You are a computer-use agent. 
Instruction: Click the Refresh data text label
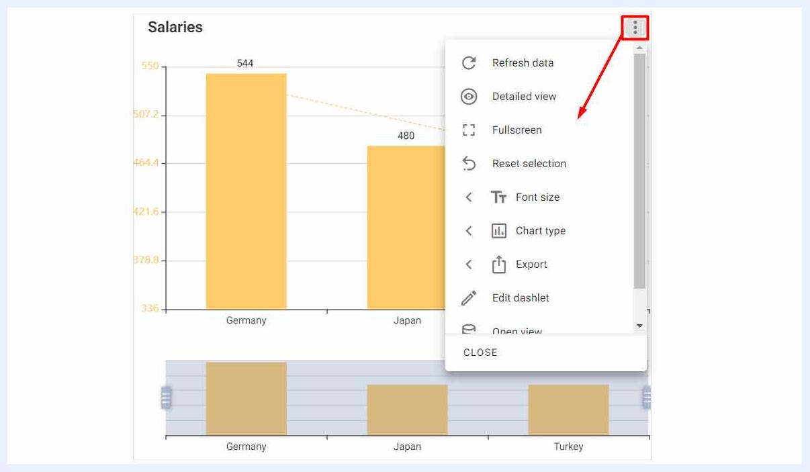click(523, 63)
